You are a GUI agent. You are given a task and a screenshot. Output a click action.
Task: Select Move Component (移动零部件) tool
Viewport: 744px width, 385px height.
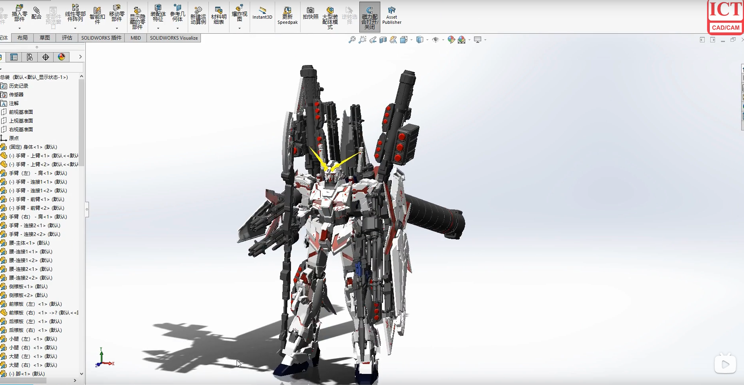[x=117, y=13]
